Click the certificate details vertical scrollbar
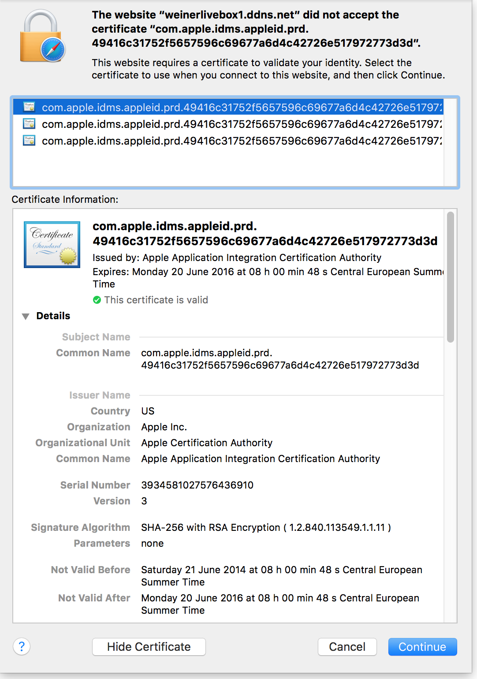Screen dimensions: 477x679 pyautogui.click(x=450, y=278)
